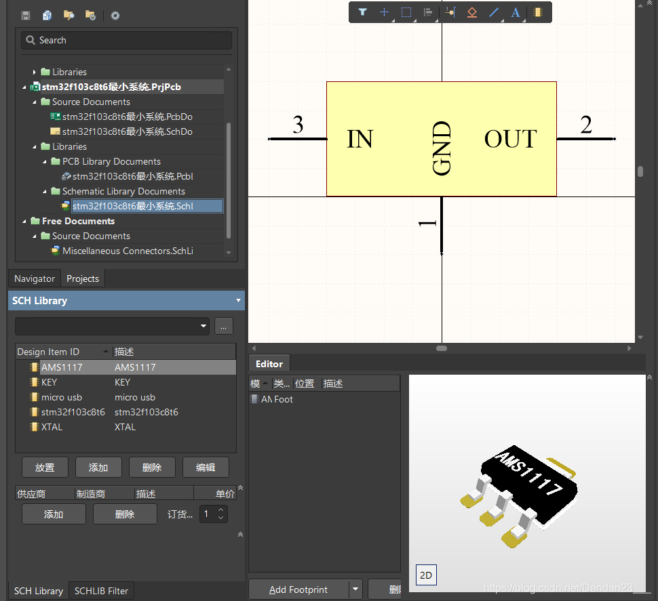Open the SCH Library filter dropdown
Viewport: 658px width, 601px height.
(x=204, y=326)
